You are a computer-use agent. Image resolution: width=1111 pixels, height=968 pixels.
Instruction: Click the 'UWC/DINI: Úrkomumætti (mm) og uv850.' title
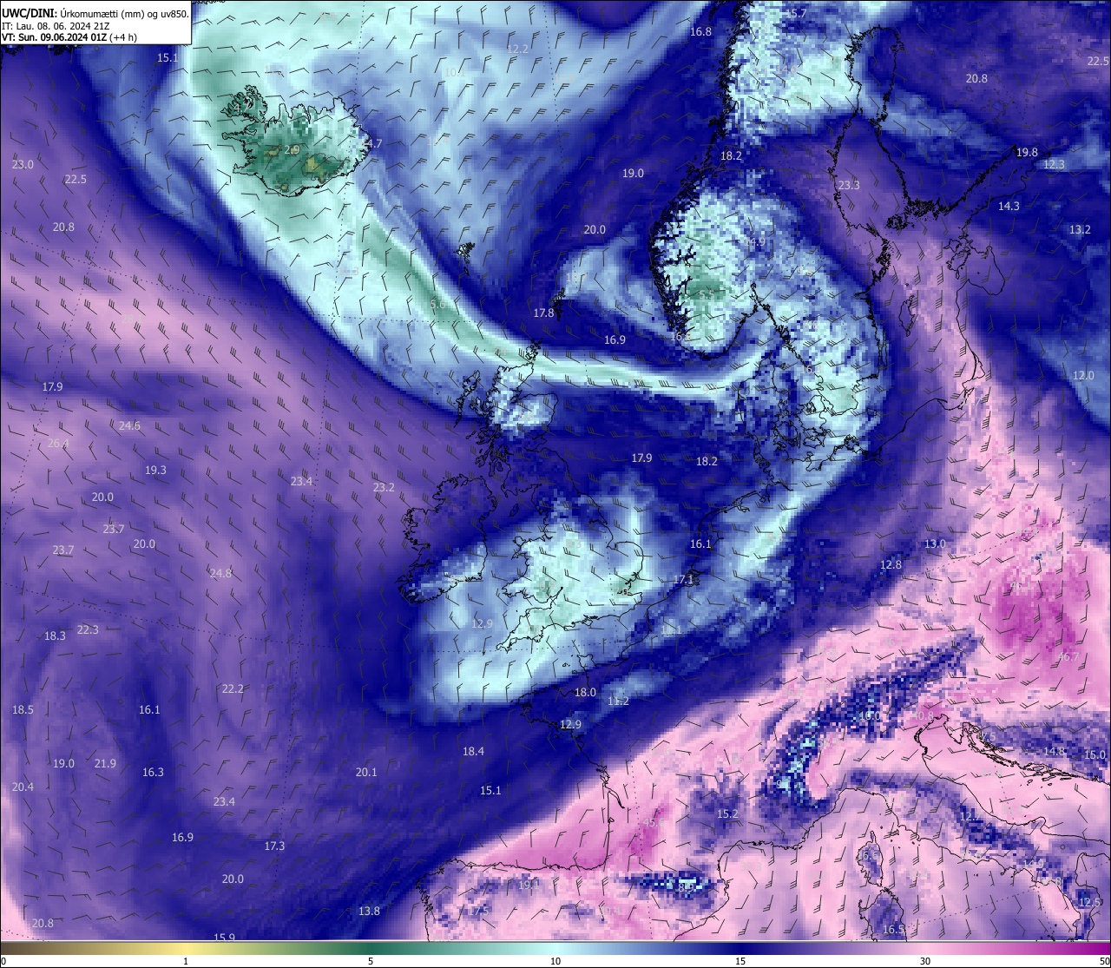(x=95, y=13)
